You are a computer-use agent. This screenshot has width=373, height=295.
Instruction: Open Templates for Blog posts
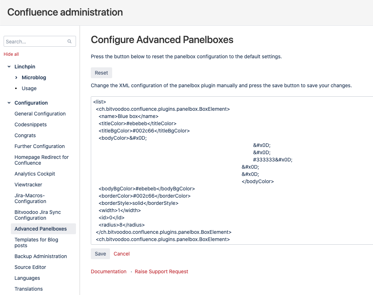(x=36, y=243)
